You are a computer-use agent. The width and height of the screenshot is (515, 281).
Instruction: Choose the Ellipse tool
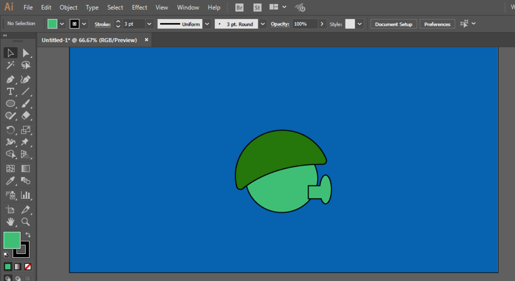point(10,104)
